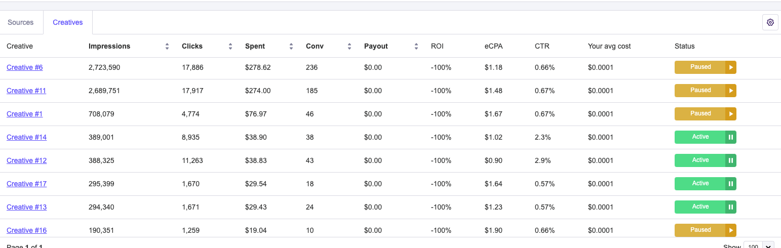Open the Creative #6 link
The image size is (781, 248).
[25, 68]
